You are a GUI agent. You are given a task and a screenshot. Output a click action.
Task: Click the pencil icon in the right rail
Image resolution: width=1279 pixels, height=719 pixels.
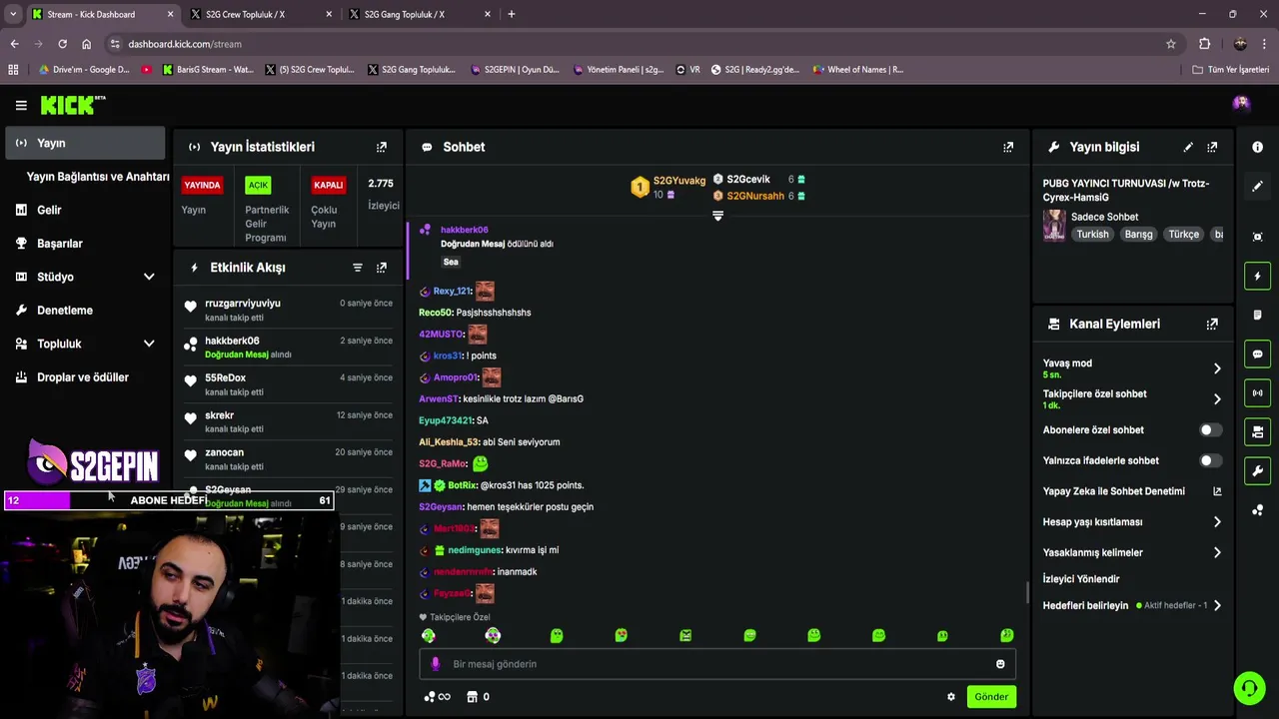click(1258, 186)
